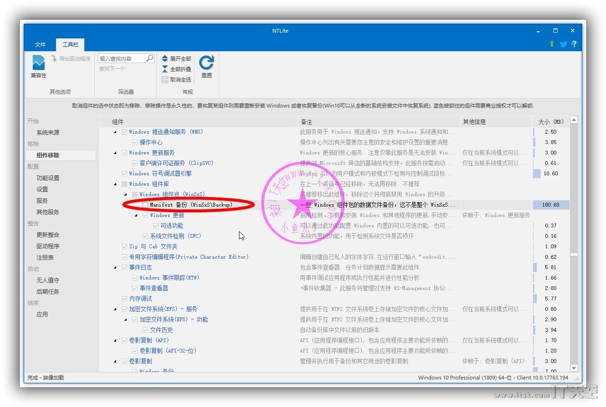
Task: Click the green update arrow icon
Action: tap(552, 44)
